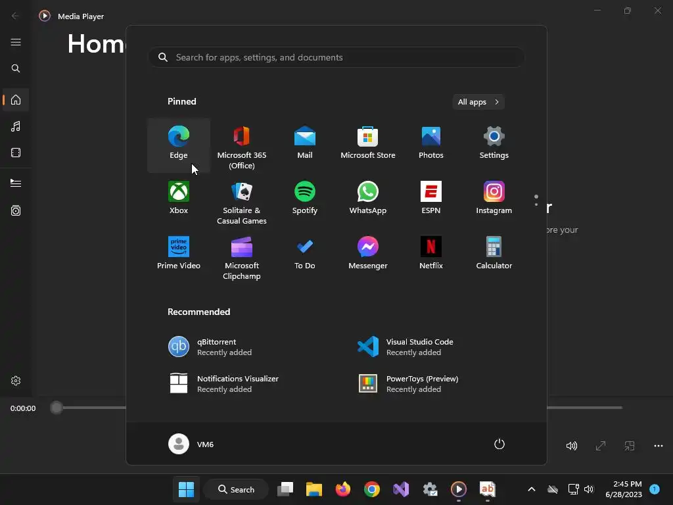Open Messenger app
The height and width of the screenshot is (505, 673).
(368, 256)
